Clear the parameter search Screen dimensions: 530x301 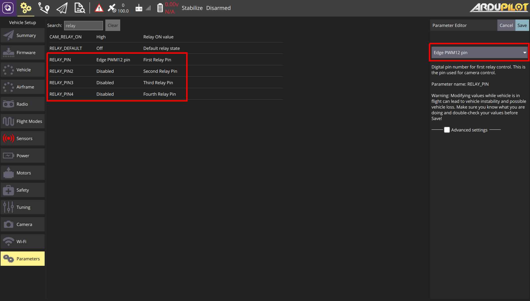(x=113, y=25)
